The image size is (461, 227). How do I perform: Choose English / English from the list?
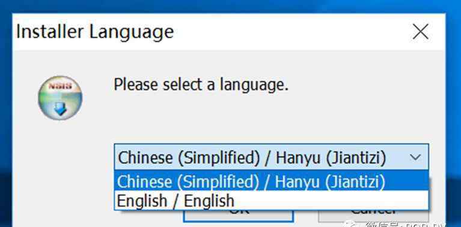click(271, 200)
